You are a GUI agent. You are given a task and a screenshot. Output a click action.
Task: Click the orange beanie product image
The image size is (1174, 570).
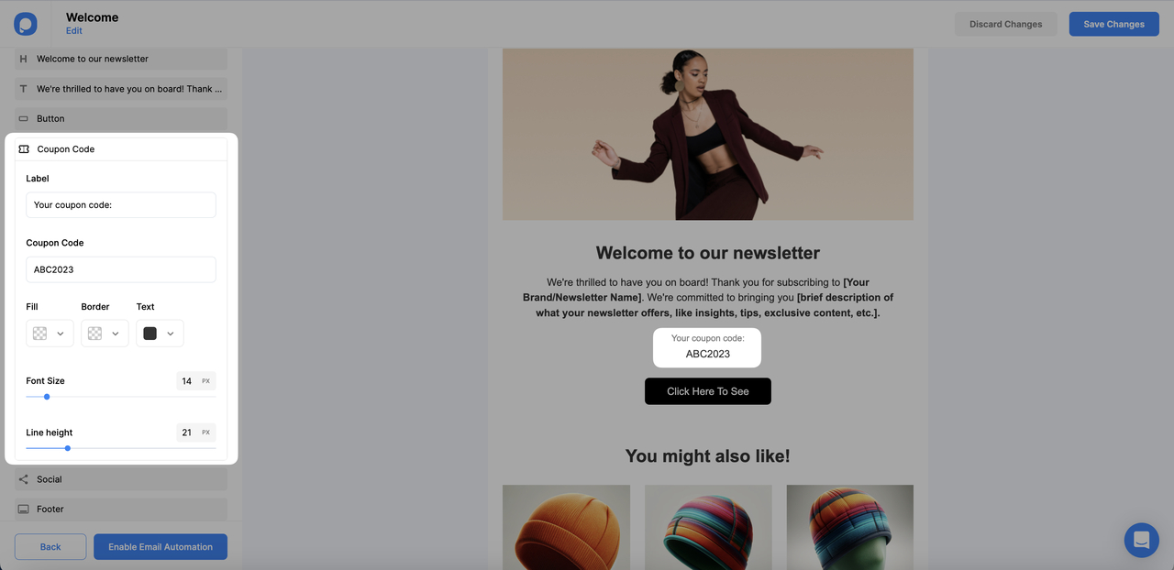tap(566, 528)
